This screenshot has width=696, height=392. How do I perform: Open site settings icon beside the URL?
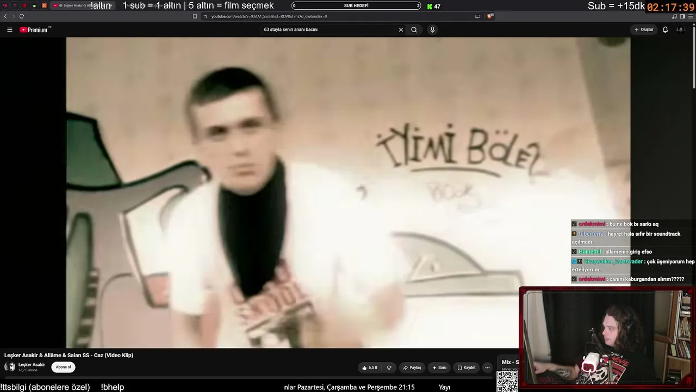click(206, 16)
